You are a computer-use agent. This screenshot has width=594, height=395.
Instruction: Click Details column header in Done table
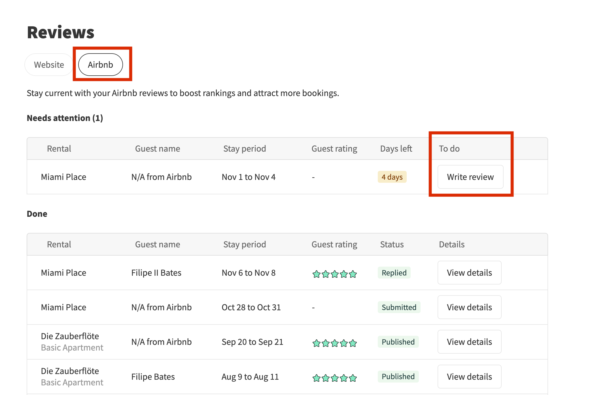click(x=452, y=244)
